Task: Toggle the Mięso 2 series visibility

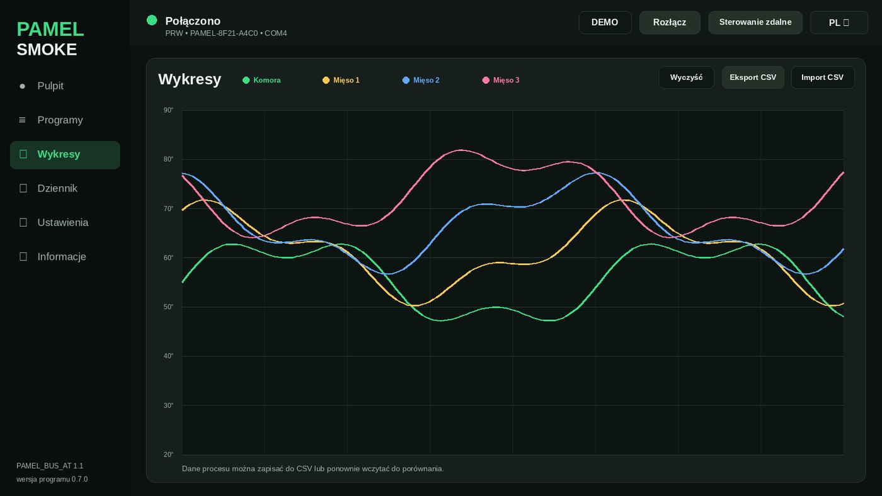Action: coord(421,80)
